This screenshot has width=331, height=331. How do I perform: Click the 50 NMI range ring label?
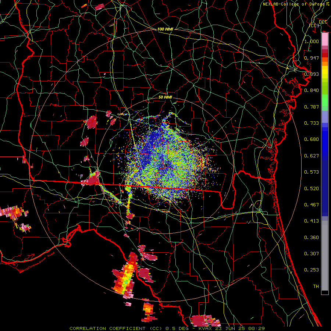(165, 97)
